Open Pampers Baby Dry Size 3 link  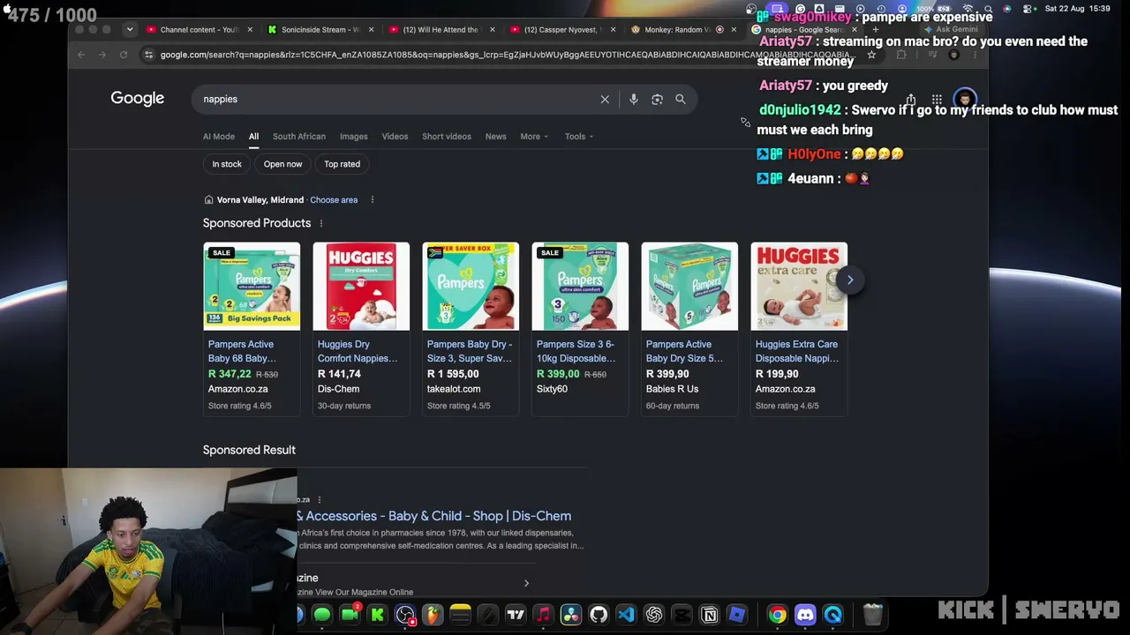470,351
